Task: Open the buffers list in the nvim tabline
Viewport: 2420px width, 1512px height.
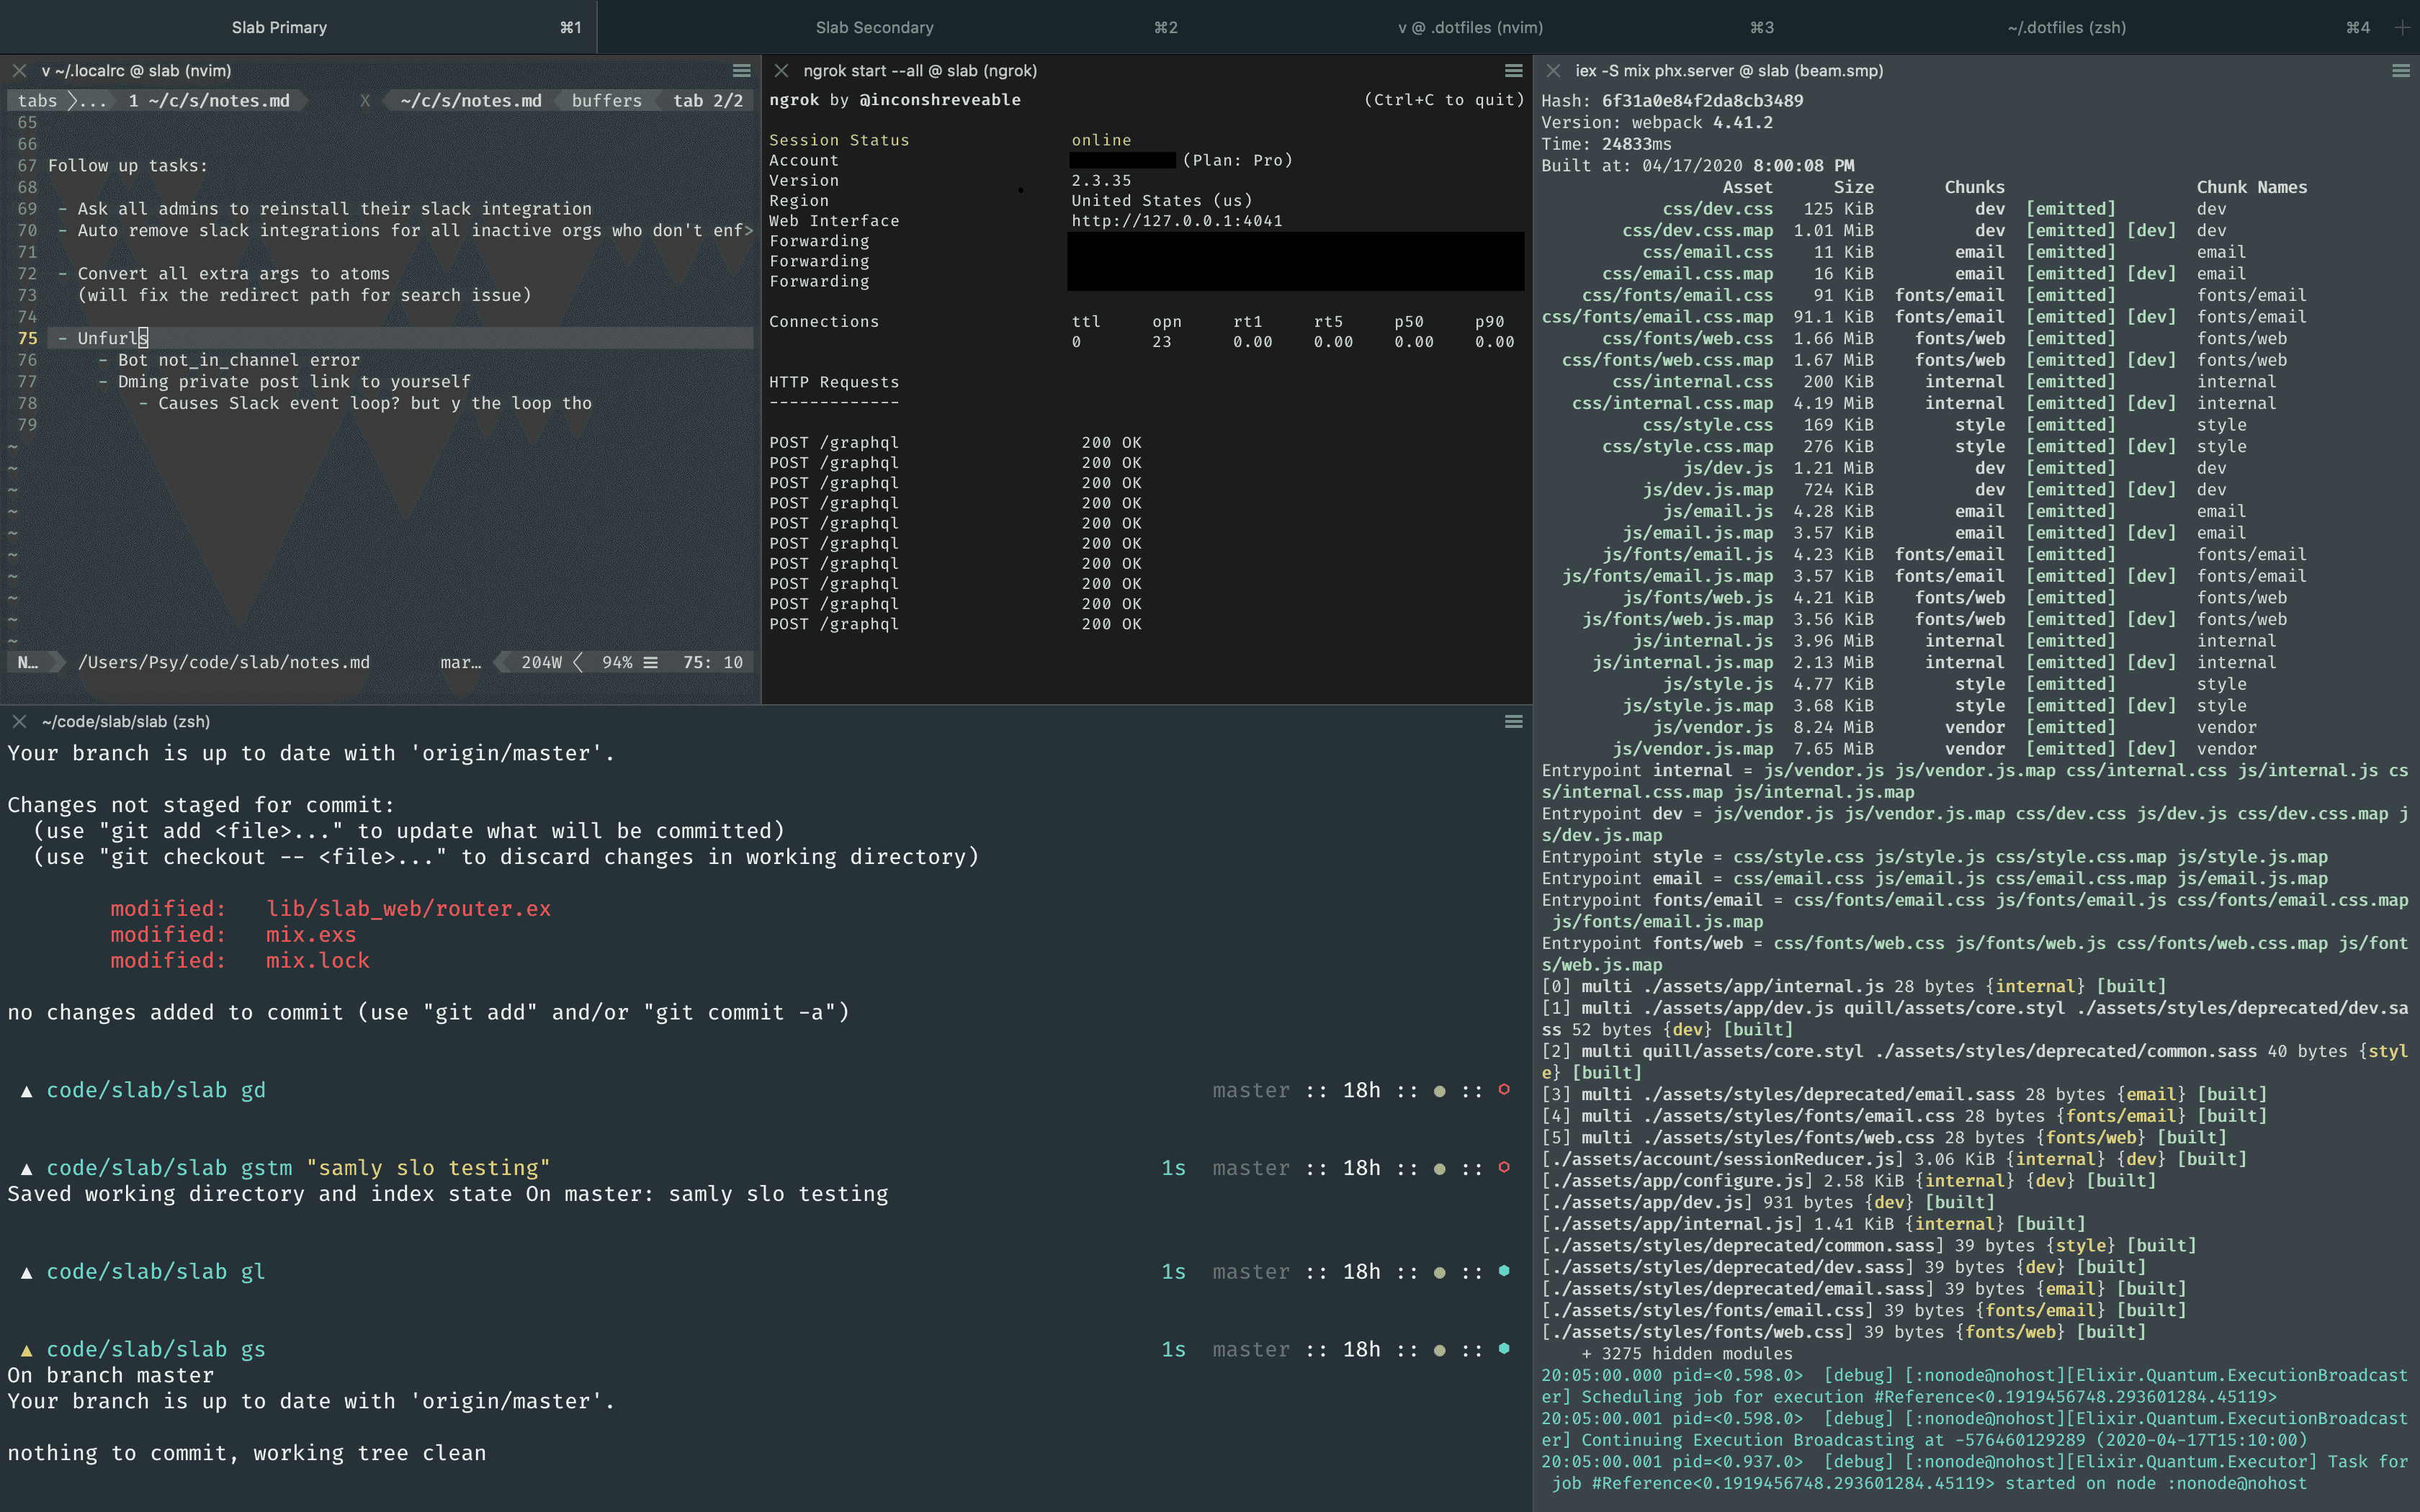Action: point(608,100)
